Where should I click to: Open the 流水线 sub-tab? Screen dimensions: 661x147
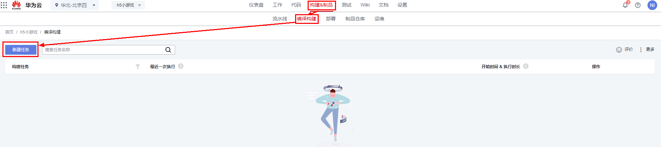280,19
